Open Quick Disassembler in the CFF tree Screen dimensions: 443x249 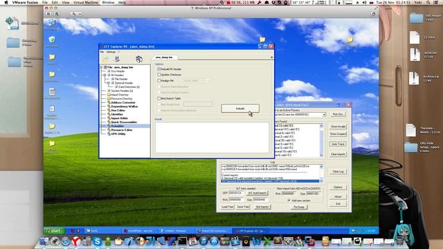pyautogui.click(x=124, y=122)
